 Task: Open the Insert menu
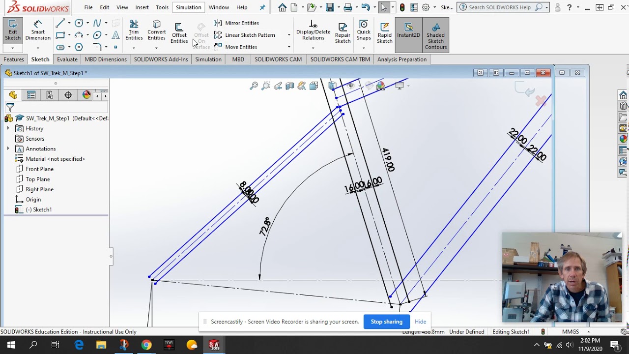click(142, 7)
